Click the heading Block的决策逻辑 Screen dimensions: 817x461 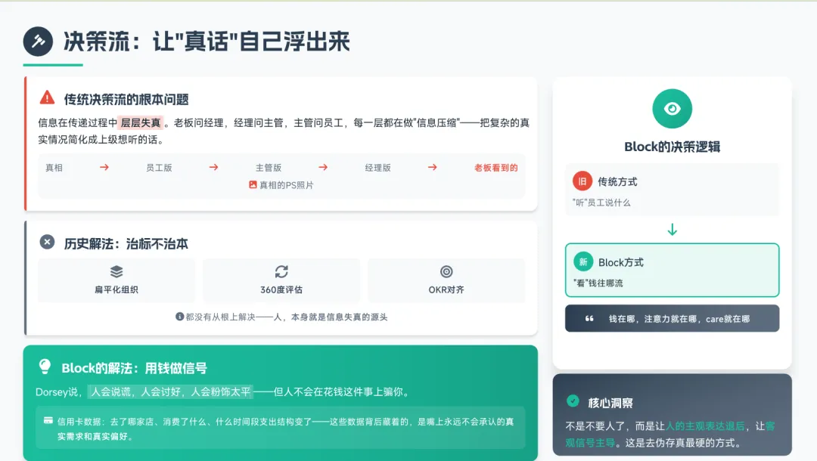[x=673, y=147]
